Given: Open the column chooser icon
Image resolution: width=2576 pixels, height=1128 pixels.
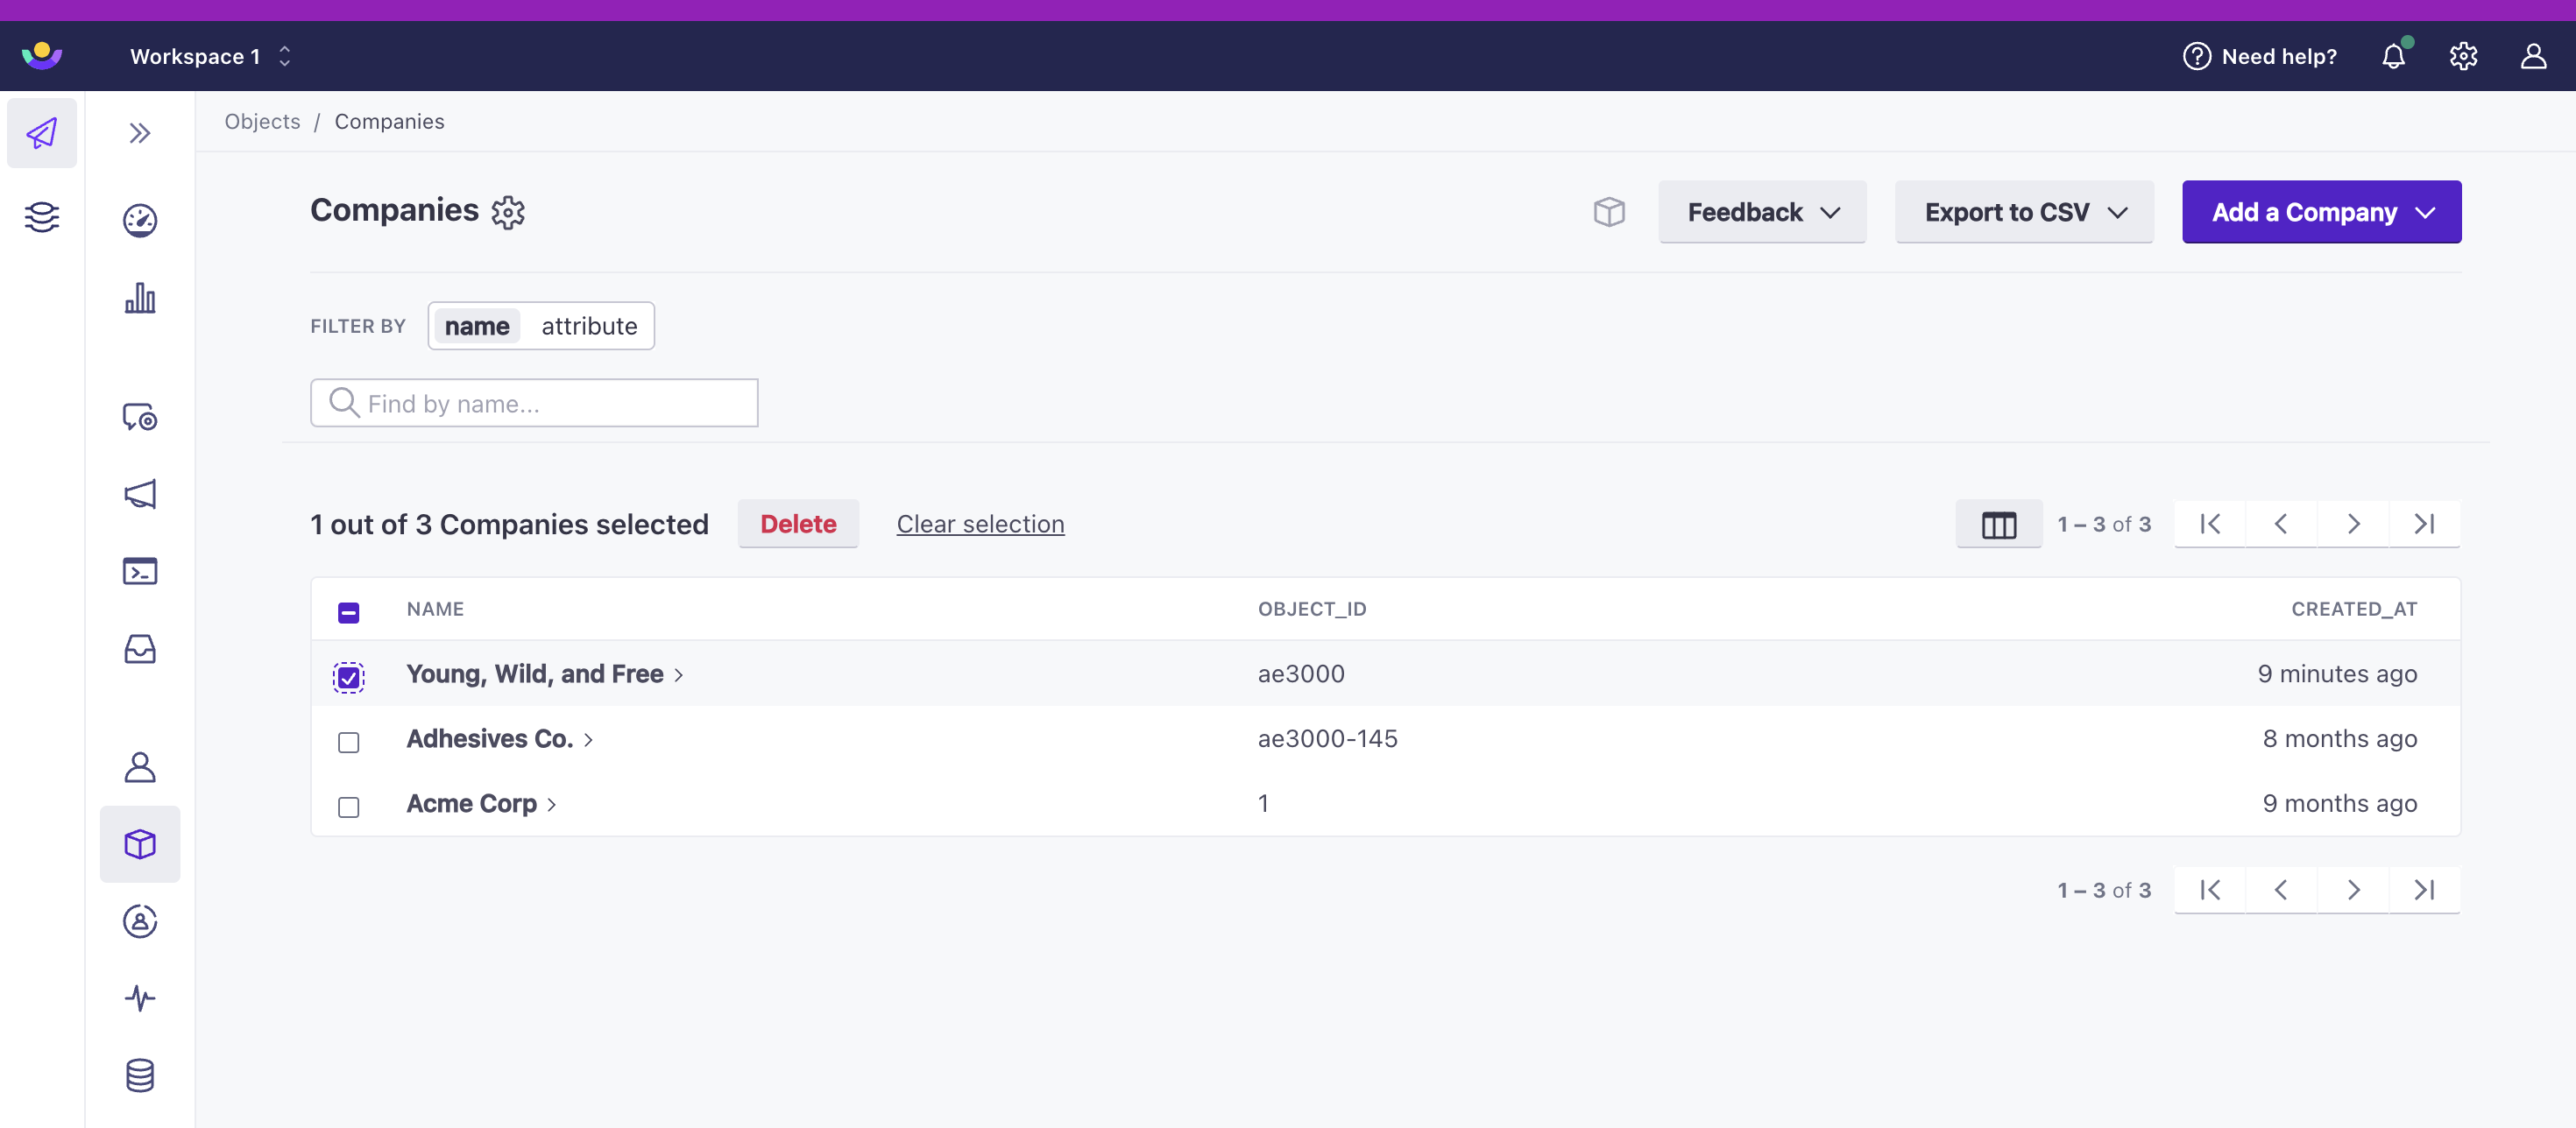Looking at the screenshot, I should (x=1998, y=525).
